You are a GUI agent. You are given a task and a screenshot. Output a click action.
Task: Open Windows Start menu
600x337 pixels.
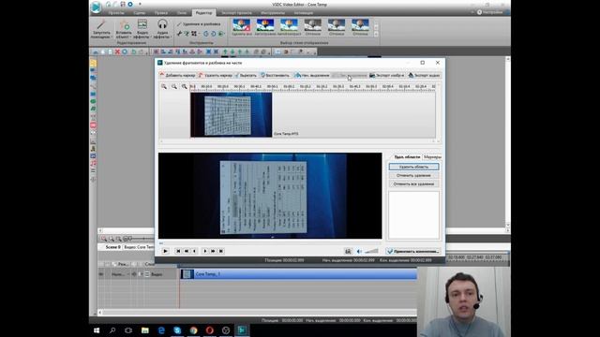(97, 330)
